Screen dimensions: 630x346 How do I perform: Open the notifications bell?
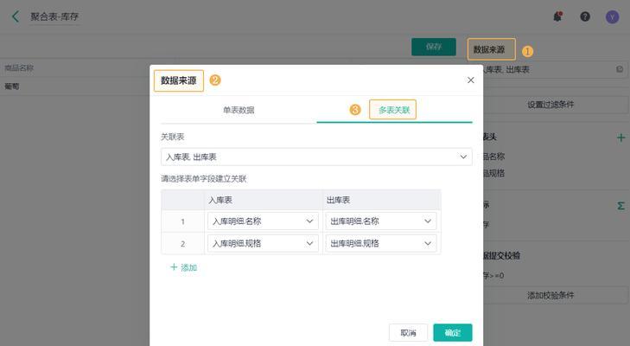point(557,16)
